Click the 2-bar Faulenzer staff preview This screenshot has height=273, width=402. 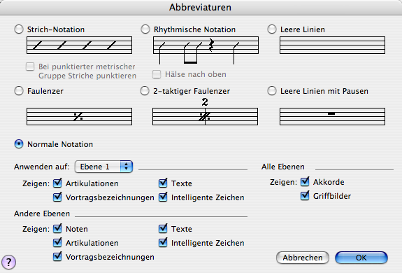click(x=205, y=111)
